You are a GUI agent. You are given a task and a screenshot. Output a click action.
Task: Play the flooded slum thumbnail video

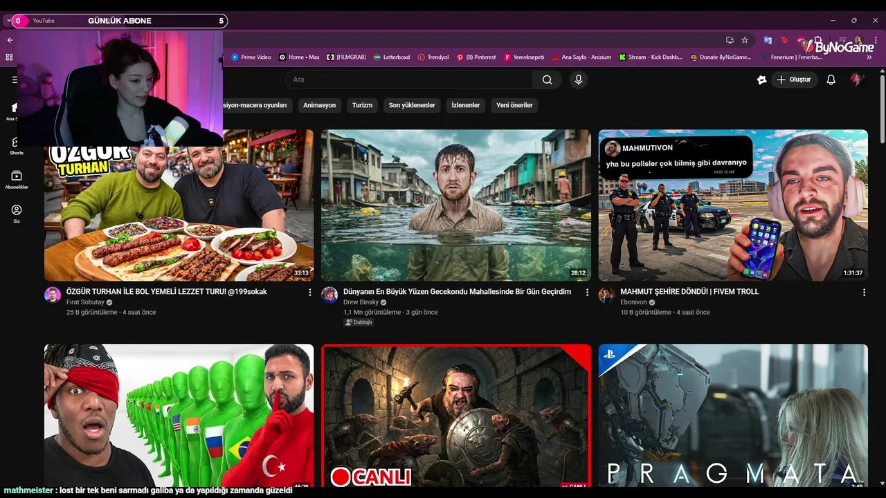click(456, 205)
